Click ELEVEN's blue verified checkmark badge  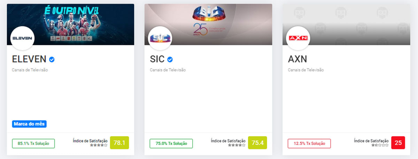52,59
